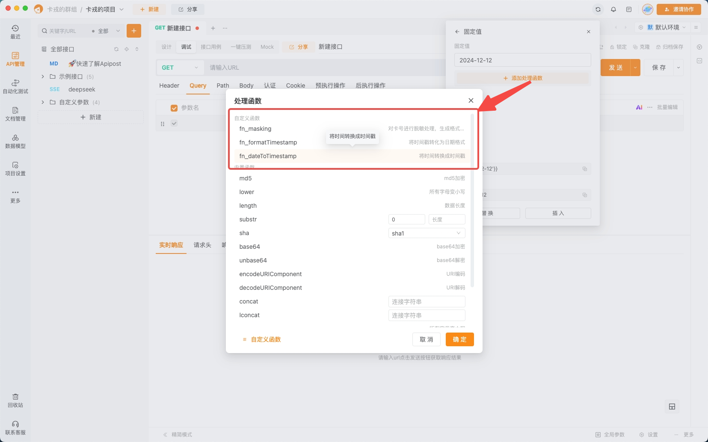Image resolution: width=708 pixels, height=442 pixels.
Task: Expand the 示例接口 folder
Action: pyautogui.click(x=43, y=77)
